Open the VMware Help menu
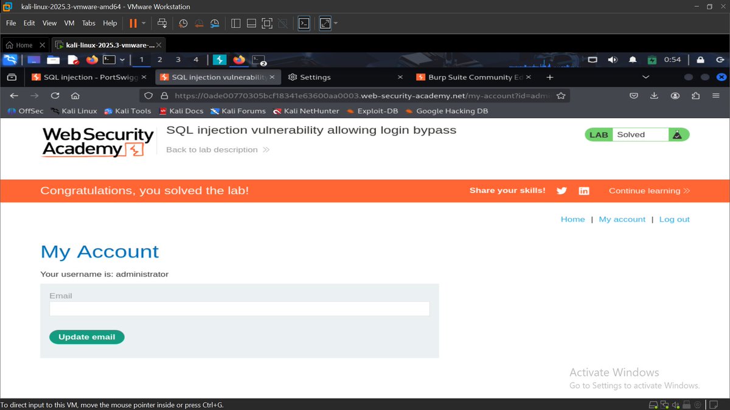Viewport: 730px width, 410px height. tap(110, 23)
